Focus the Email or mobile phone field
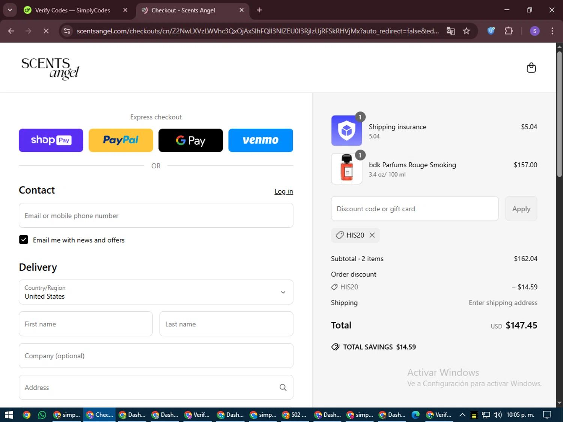The image size is (563, 422). [156, 215]
